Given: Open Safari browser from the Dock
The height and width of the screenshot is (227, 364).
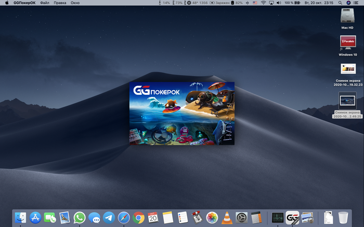Looking at the screenshot, I should (x=124, y=218).
